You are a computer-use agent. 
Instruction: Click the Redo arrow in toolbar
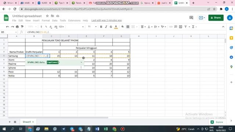pos(12,27)
